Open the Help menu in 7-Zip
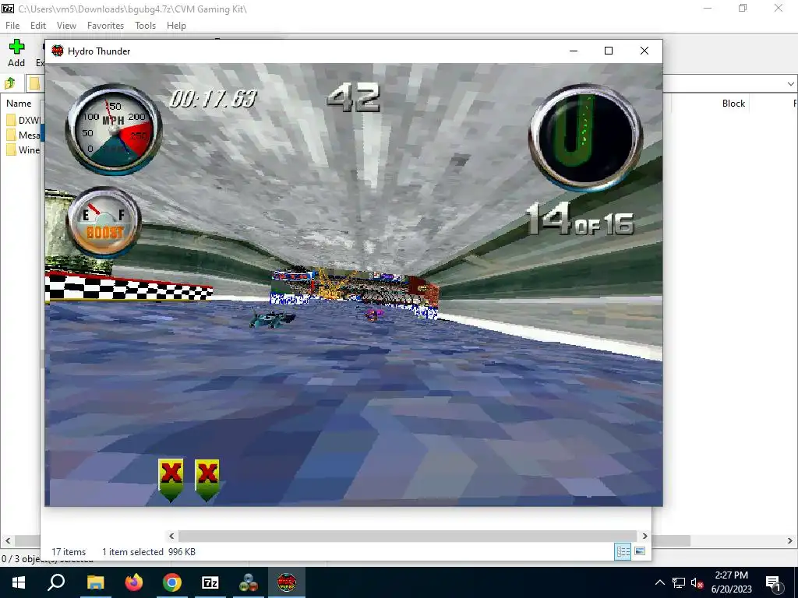Viewport: 798px width, 598px height. click(x=176, y=26)
